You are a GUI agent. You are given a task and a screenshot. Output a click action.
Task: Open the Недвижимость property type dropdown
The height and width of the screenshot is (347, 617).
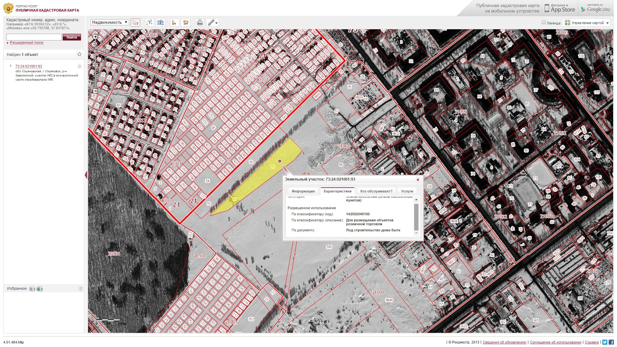[110, 22]
